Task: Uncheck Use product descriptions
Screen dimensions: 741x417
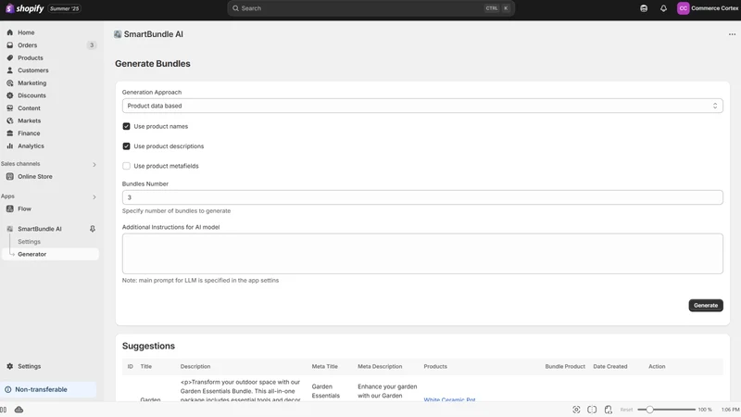Action: point(126,146)
